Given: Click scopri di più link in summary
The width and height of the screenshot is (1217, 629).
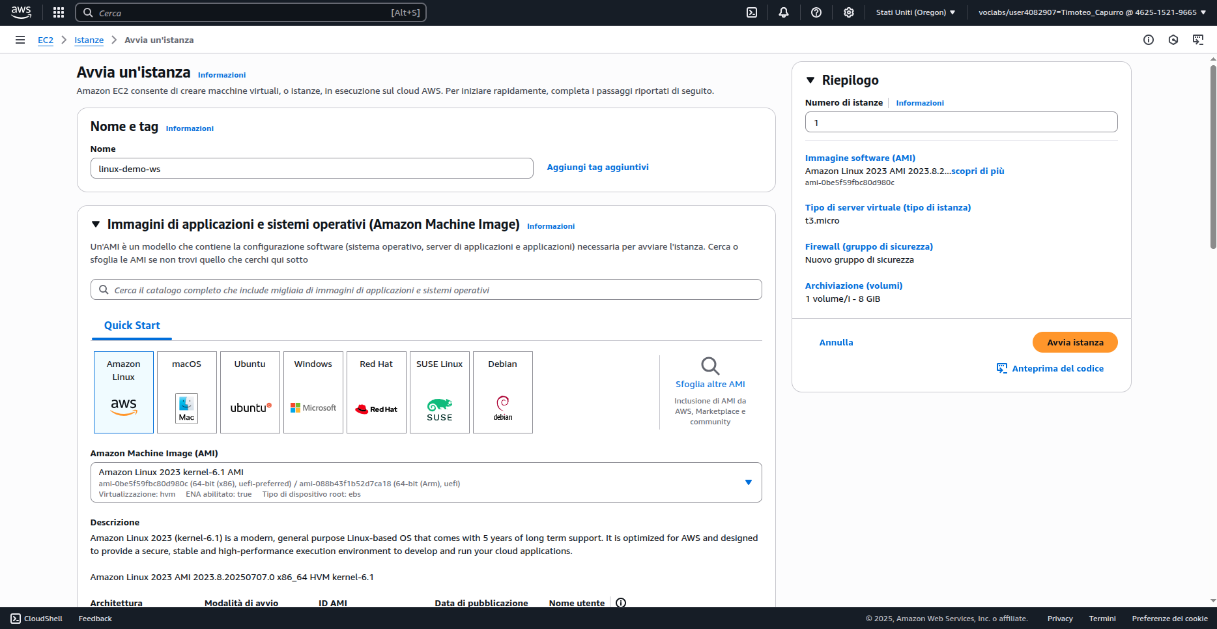Looking at the screenshot, I should pyautogui.click(x=978, y=171).
